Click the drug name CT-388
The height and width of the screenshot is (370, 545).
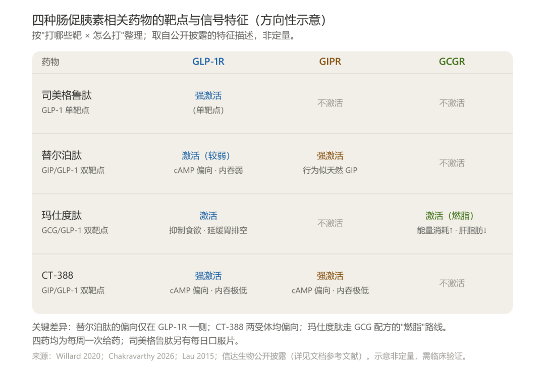pos(58,276)
